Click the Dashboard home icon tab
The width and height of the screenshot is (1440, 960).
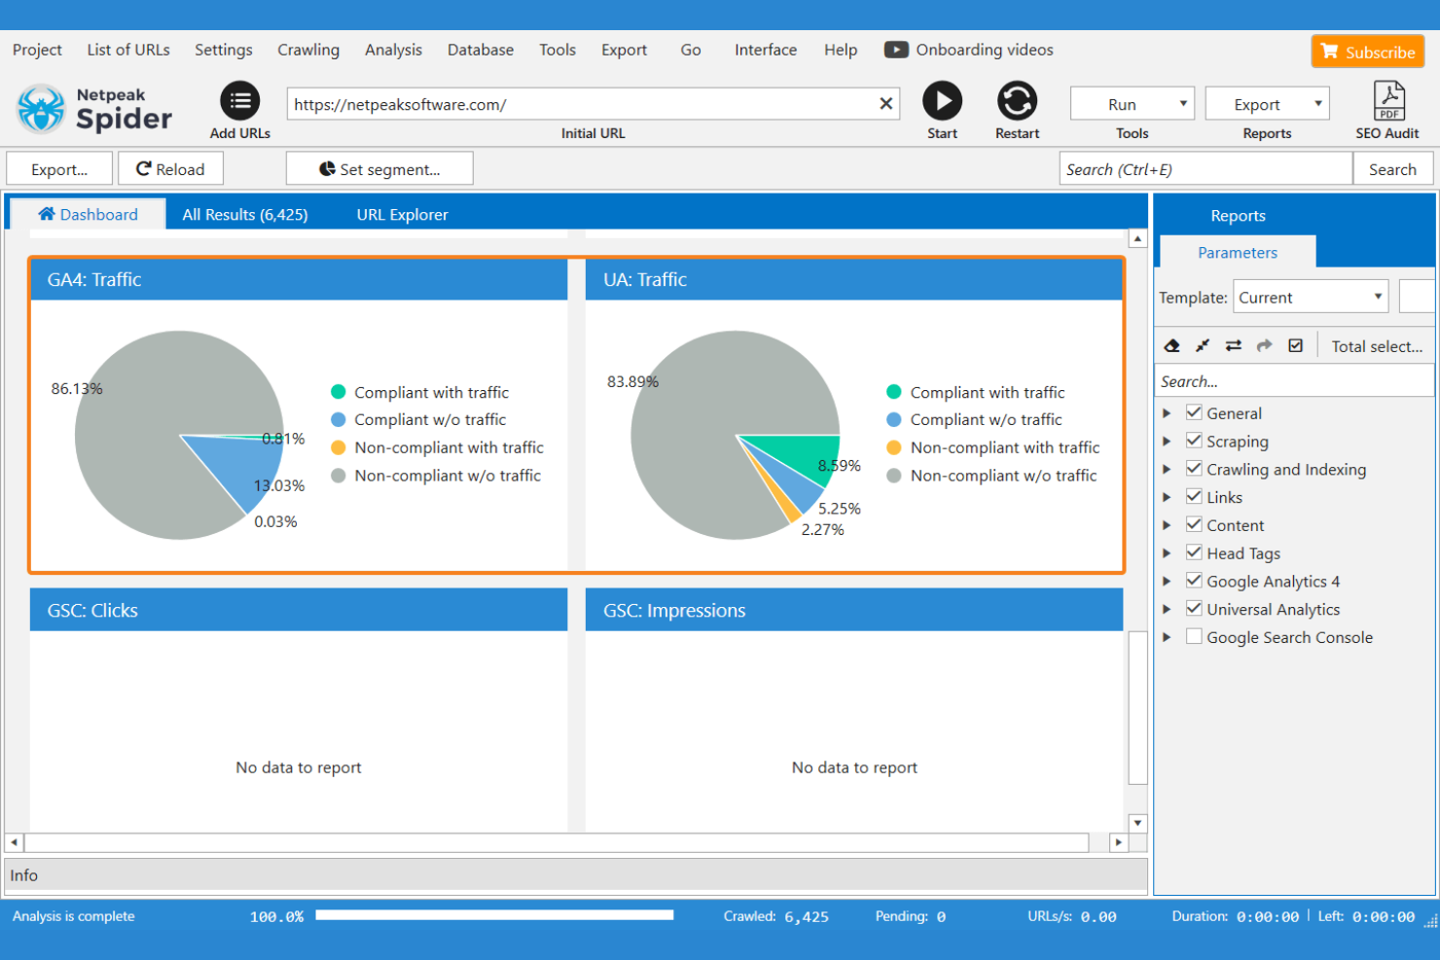coord(88,214)
